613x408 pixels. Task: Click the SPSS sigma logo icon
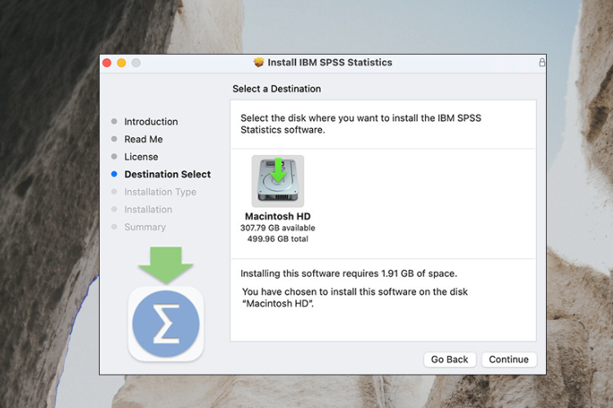pos(166,324)
